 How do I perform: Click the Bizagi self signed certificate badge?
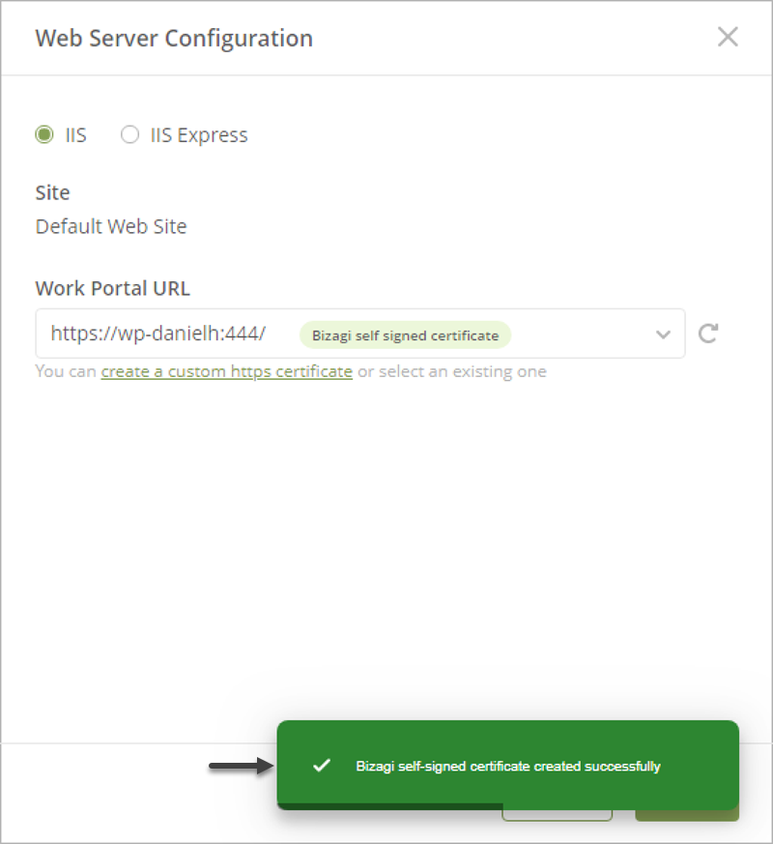pyautogui.click(x=405, y=335)
